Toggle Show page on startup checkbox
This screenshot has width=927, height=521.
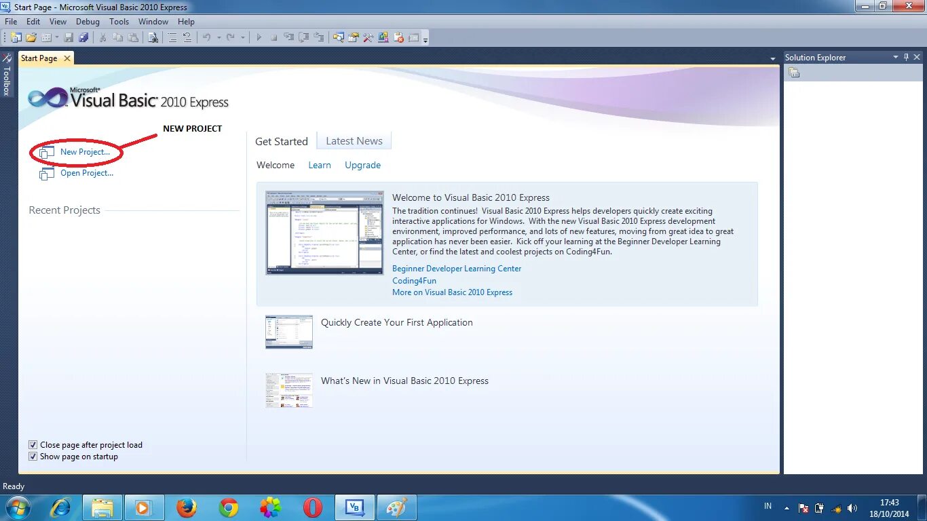33,457
